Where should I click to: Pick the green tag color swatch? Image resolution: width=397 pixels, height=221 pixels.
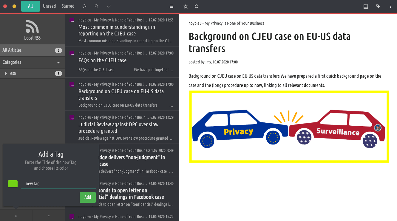(x=13, y=184)
